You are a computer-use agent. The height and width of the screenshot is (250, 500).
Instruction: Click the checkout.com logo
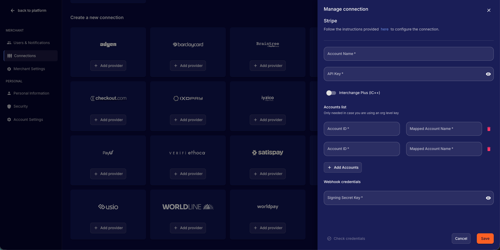108,98
